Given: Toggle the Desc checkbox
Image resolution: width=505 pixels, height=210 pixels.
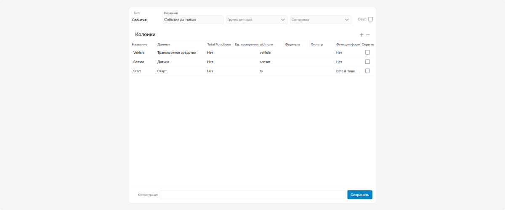Looking at the screenshot, I should (x=370, y=19).
